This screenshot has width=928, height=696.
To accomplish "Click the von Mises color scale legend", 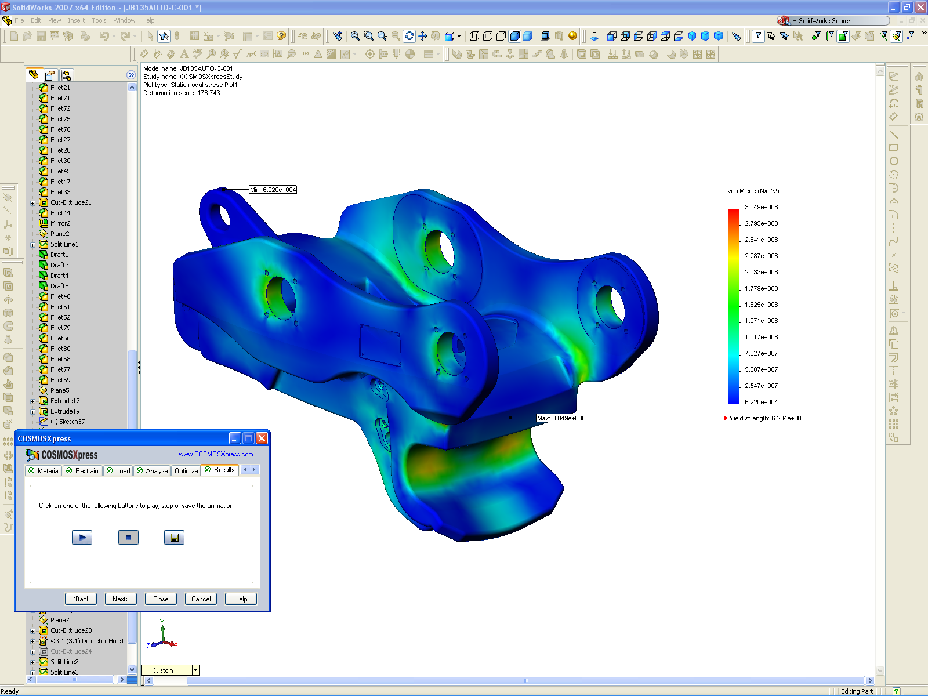I will (732, 304).
